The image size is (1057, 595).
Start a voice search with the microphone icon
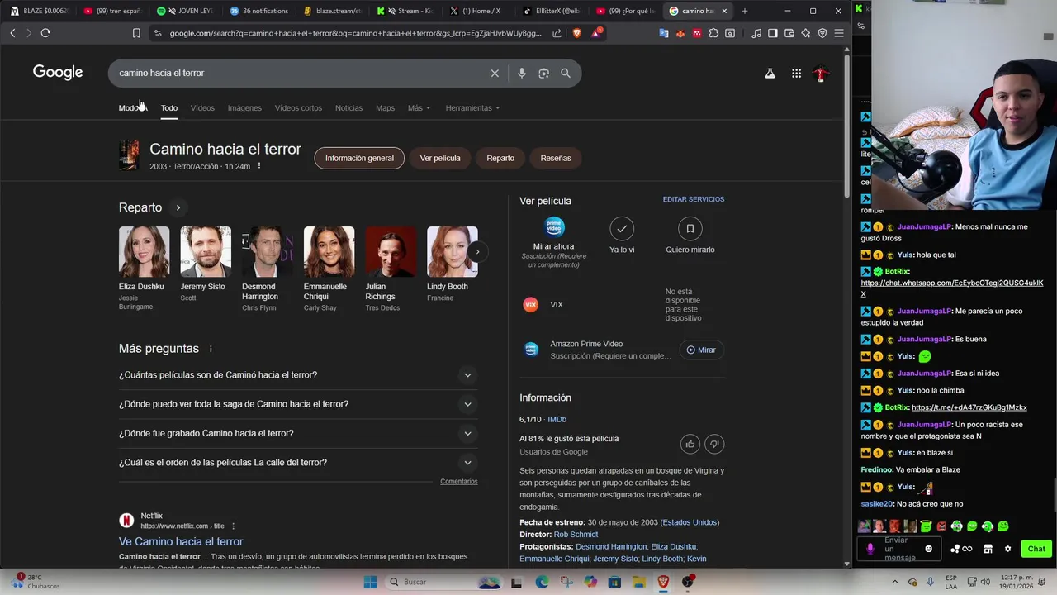pos(521,73)
